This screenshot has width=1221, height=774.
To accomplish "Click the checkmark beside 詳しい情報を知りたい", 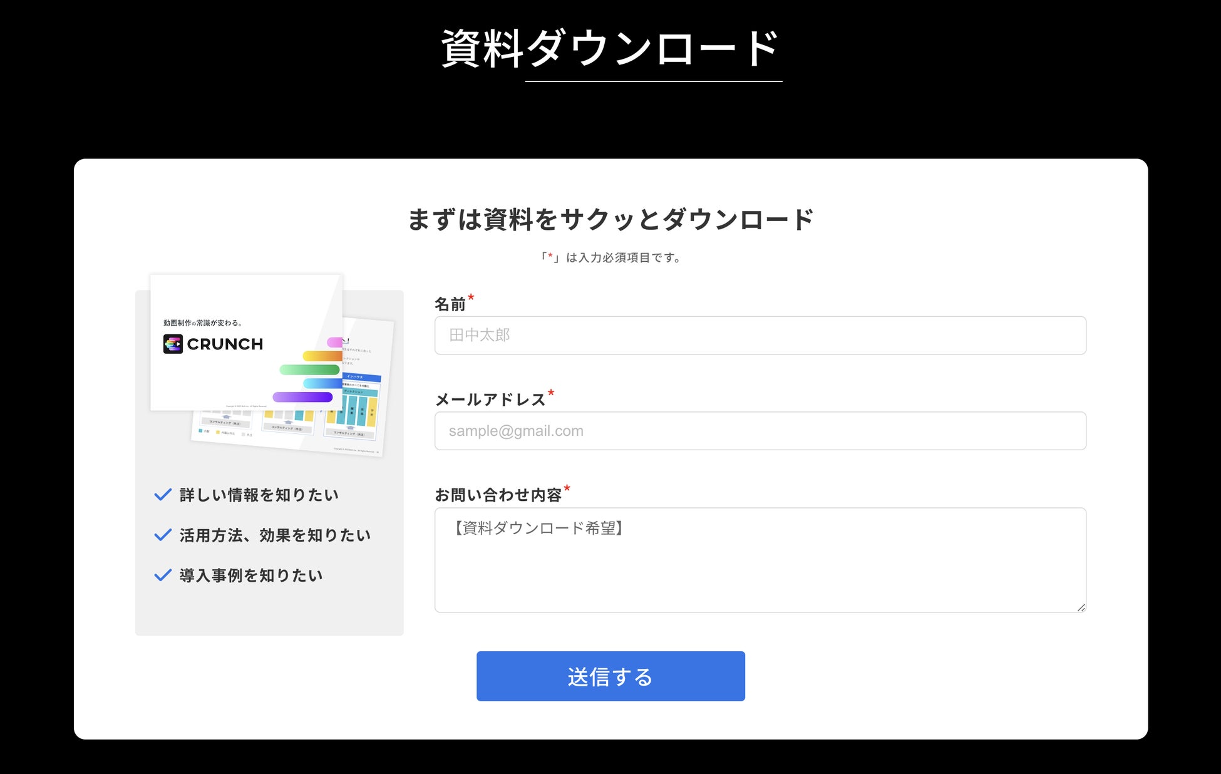I will 163,495.
